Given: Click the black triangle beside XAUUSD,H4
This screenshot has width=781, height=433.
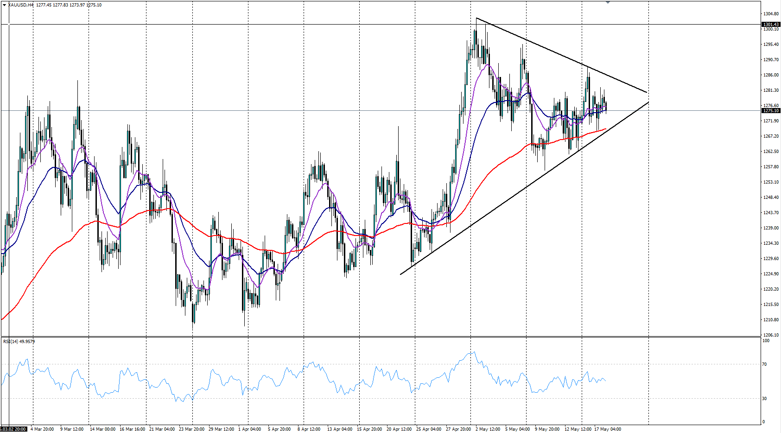Looking at the screenshot, I should (x=4, y=5).
